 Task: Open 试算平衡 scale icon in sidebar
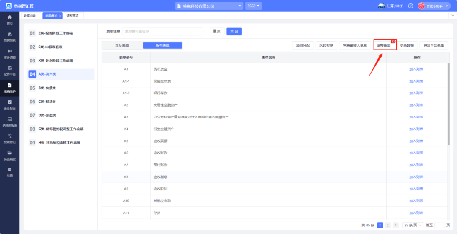coord(10,68)
